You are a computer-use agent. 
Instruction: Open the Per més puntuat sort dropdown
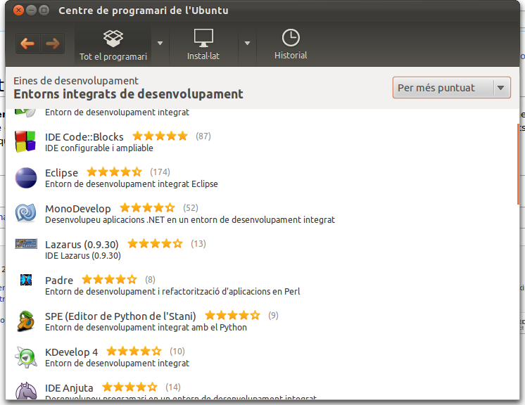pyautogui.click(x=451, y=88)
